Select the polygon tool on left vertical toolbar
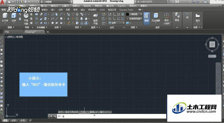Viewport: 224px width, 123px height. pyautogui.click(x=2, y=50)
